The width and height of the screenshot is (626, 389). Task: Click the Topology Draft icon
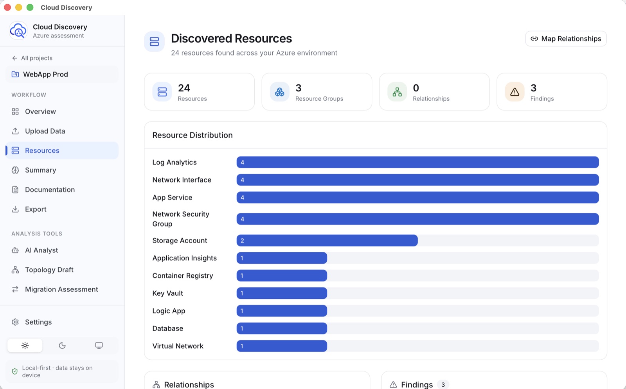(x=15, y=270)
